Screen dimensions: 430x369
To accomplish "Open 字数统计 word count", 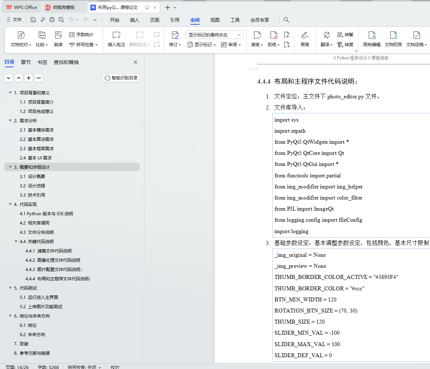I will [81, 35].
